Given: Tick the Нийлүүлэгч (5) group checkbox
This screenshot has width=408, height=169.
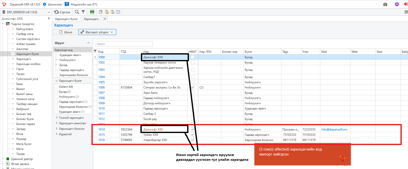Looking at the screenshot, I should [56, 97].
